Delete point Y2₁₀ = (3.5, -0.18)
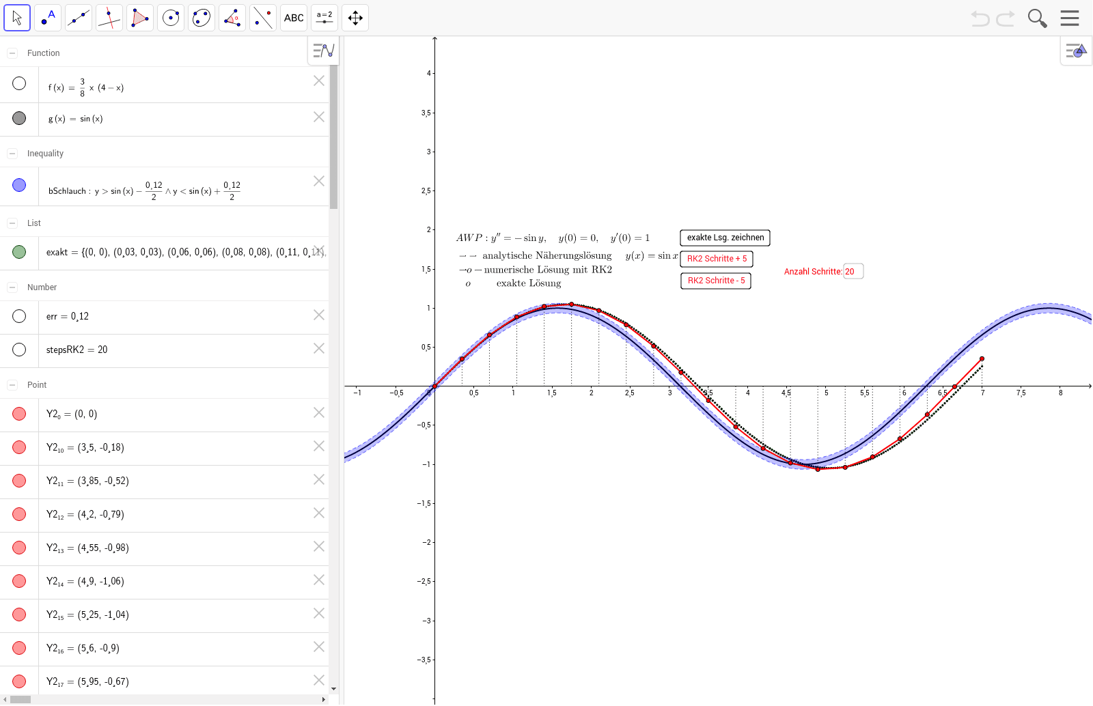Viewport: 1093px width, 706px height. point(319,446)
